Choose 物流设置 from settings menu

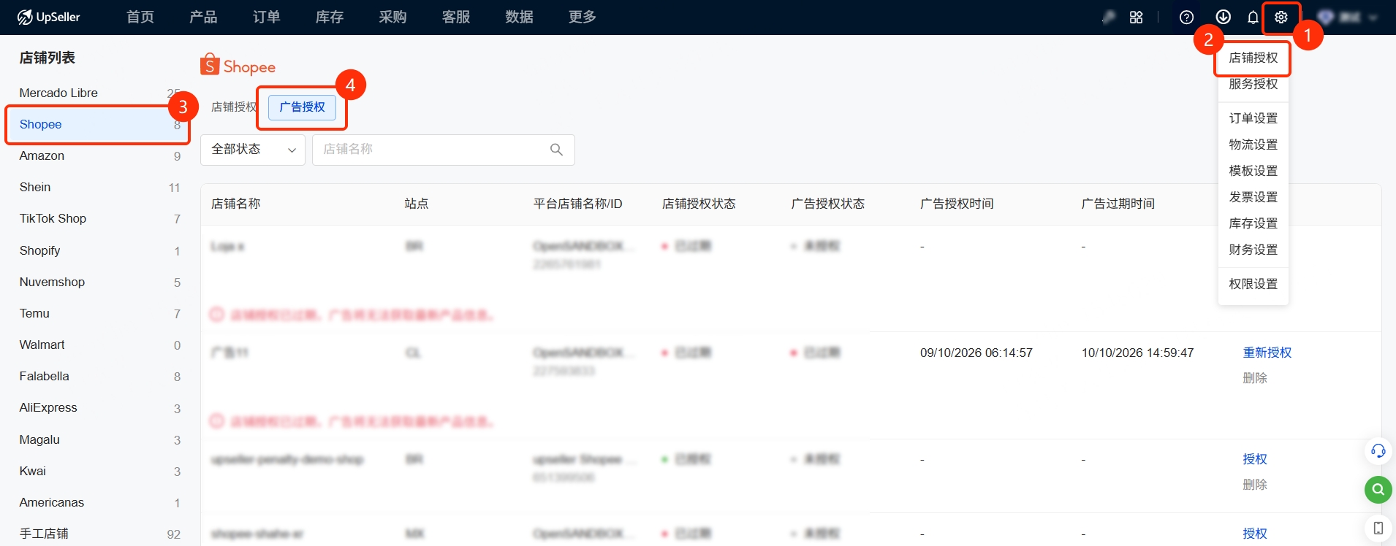pos(1253,145)
